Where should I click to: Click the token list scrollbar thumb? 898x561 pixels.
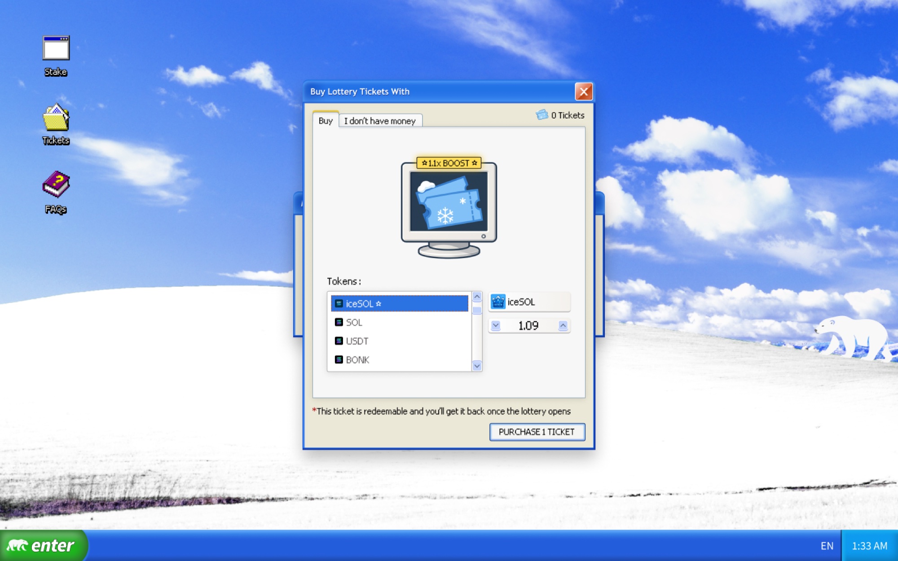pos(477,310)
